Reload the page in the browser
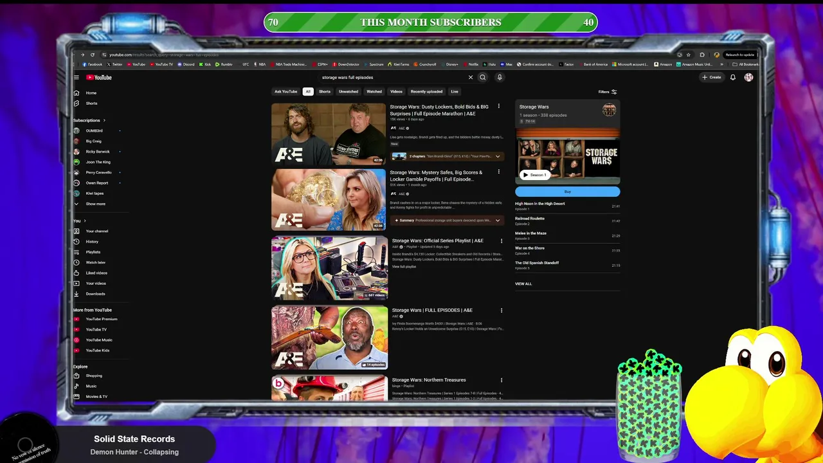The image size is (823, 463). tap(93, 55)
